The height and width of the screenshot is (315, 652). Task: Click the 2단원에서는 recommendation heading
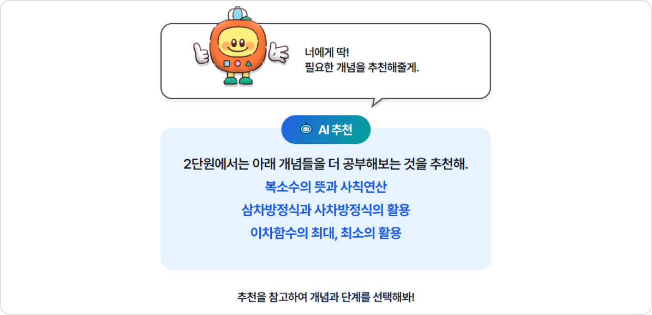click(x=326, y=164)
